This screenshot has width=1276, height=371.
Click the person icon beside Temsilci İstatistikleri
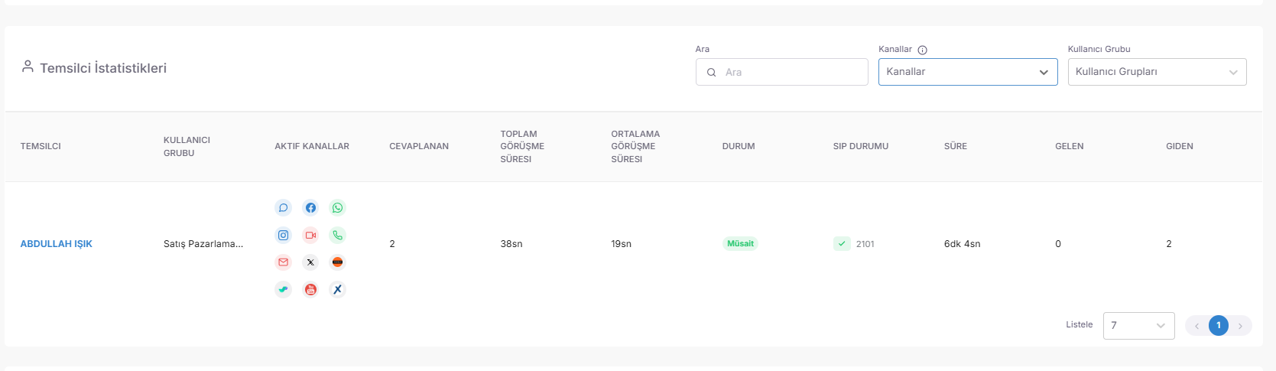click(28, 67)
